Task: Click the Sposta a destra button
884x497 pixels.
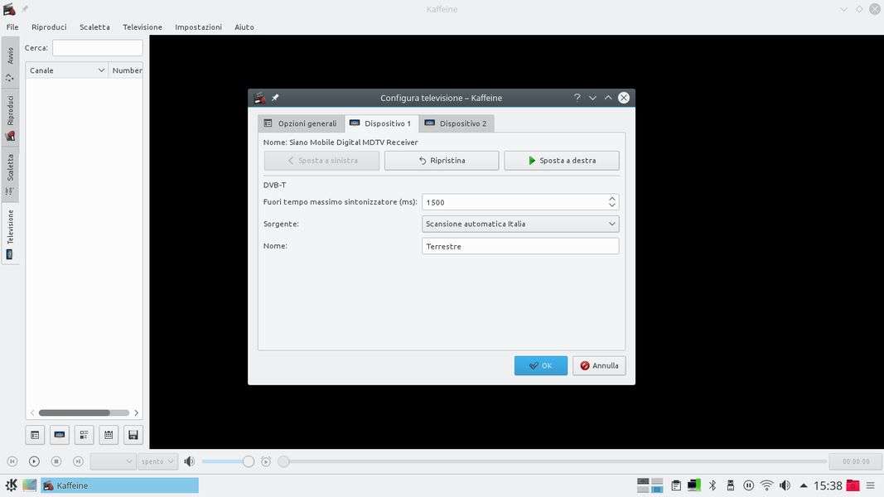Action: (561, 161)
